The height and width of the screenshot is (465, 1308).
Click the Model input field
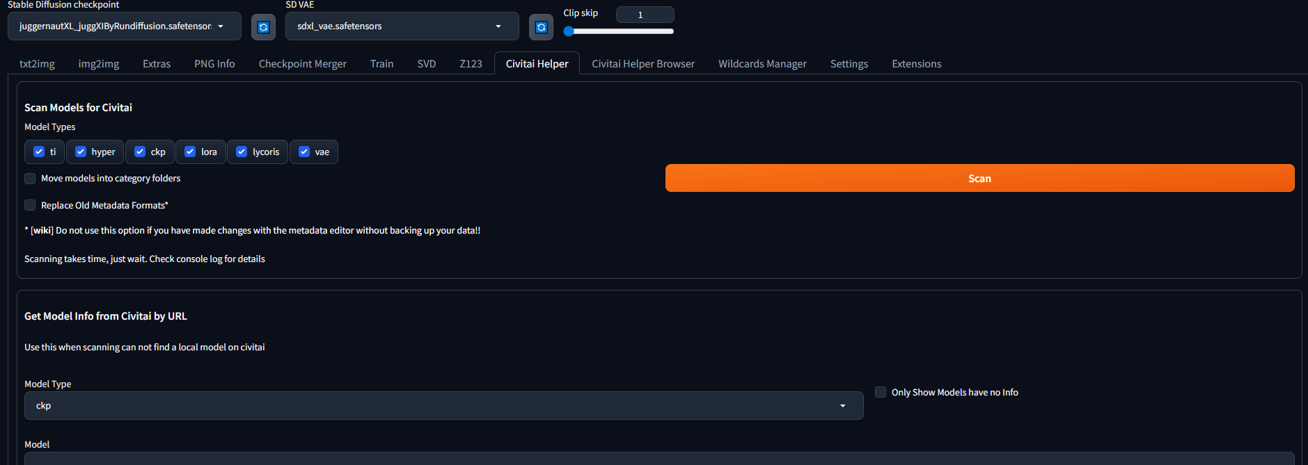tap(659, 459)
